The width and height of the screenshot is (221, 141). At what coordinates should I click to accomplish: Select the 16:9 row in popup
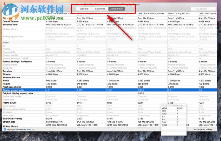pos(174,111)
